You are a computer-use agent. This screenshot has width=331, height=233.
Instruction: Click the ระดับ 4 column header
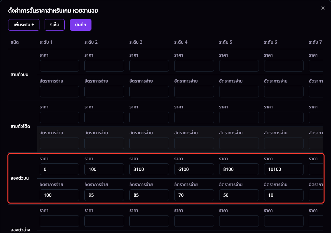pyautogui.click(x=181, y=42)
